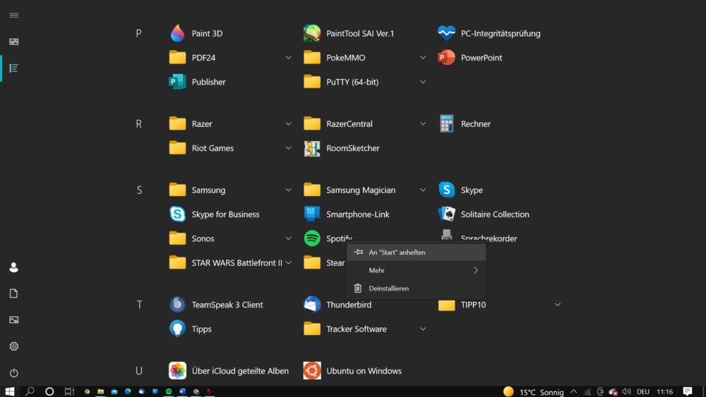Open weather widget 15°C Sonnig
The image size is (706, 397).
pos(534,391)
